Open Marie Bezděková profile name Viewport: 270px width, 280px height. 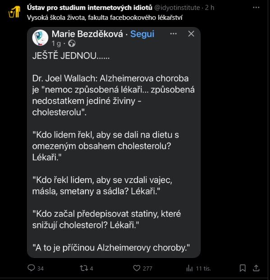87,34
